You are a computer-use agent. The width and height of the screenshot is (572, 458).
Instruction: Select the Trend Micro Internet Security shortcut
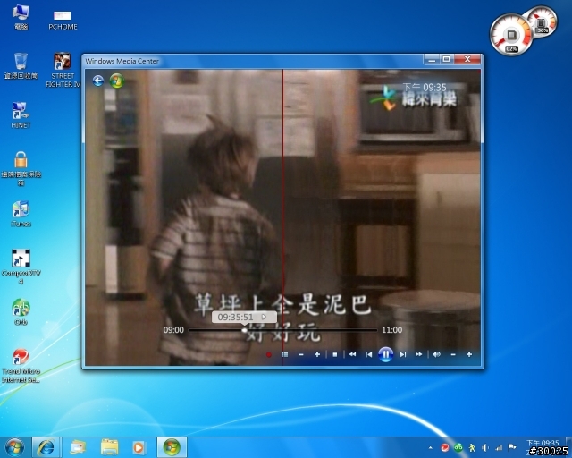(21, 366)
